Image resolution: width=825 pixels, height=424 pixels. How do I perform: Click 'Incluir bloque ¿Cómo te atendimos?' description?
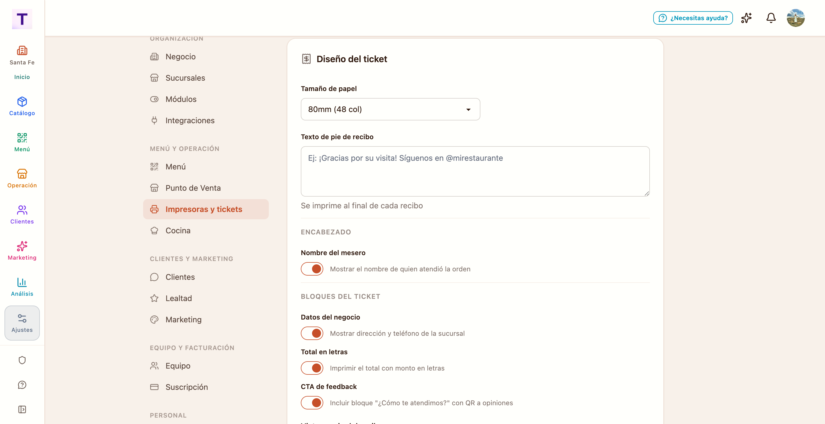[421, 403]
